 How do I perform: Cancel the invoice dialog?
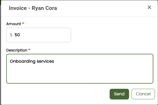tap(143, 94)
